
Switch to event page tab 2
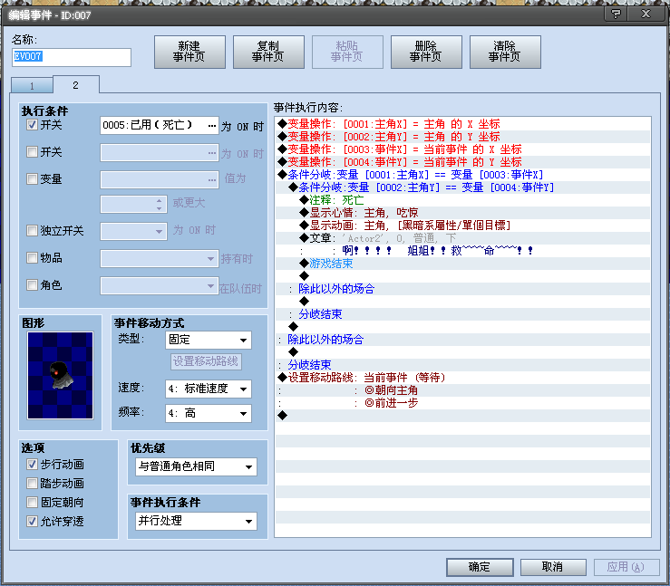(x=75, y=85)
